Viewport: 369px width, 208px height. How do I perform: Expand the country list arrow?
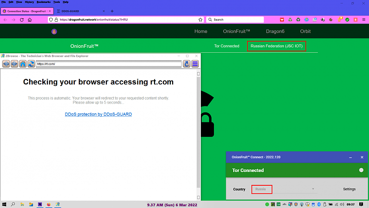pyautogui.click(x=313, y=189)
